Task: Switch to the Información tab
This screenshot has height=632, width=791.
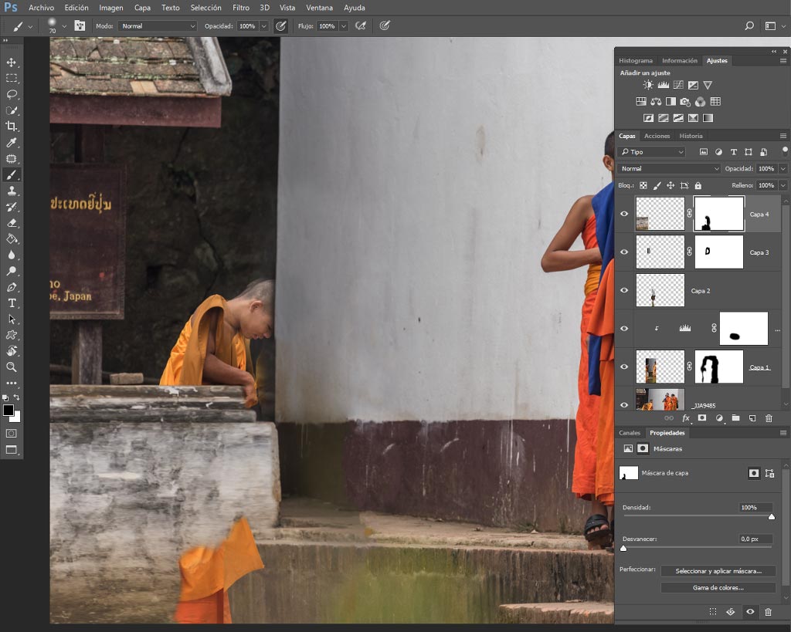Action: click(x=680, y=60)
